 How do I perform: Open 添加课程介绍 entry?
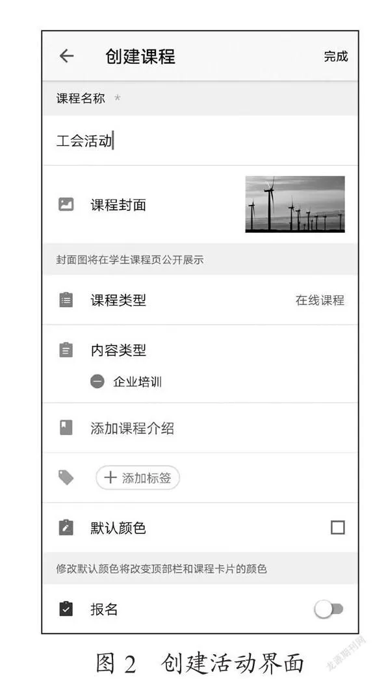point(200,428)
